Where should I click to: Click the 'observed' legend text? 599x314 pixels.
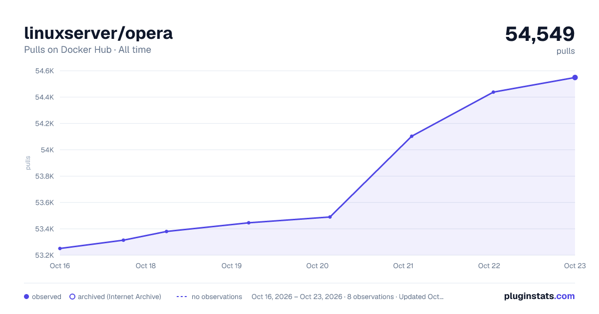pos(46,297)
